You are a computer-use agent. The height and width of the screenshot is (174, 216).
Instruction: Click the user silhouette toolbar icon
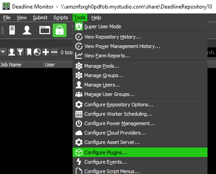[x=27, y=30]
